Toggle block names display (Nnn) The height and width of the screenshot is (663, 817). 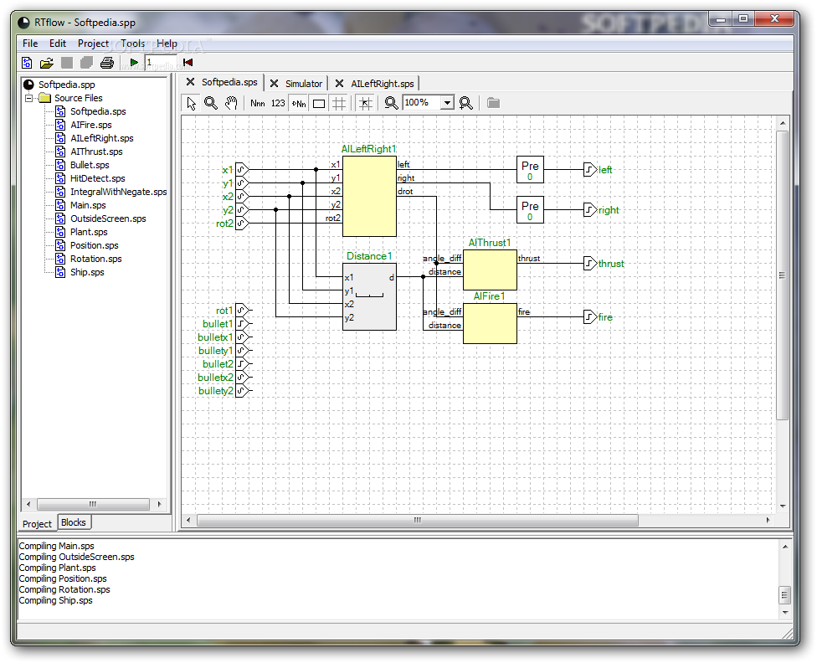257,103
